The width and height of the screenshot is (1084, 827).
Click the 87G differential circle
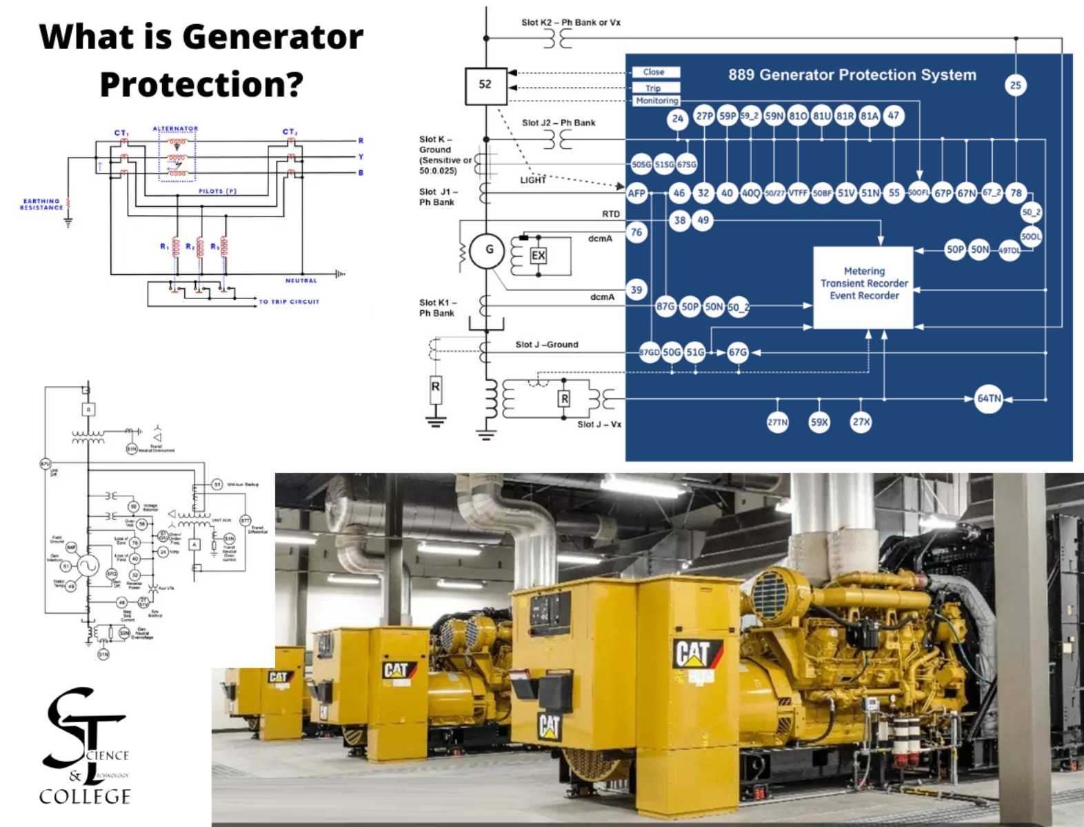click(665, 307)
